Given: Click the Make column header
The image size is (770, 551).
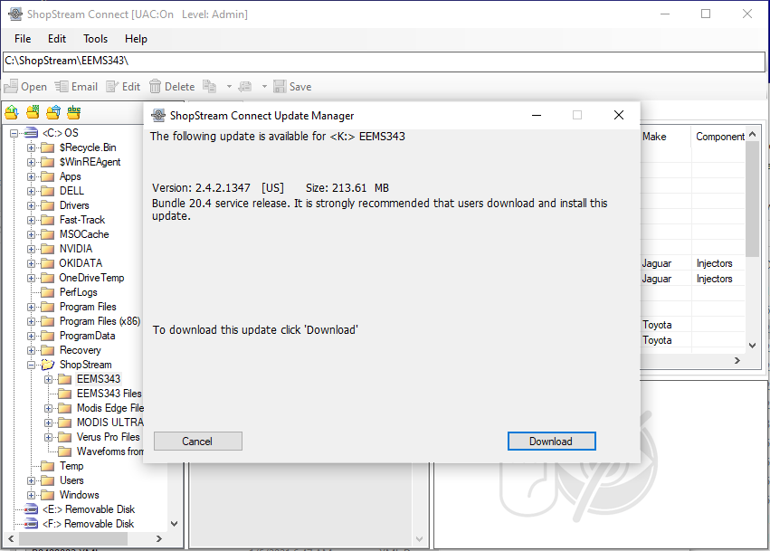Looking at the screenshot, I should click(x=654, y=137).
